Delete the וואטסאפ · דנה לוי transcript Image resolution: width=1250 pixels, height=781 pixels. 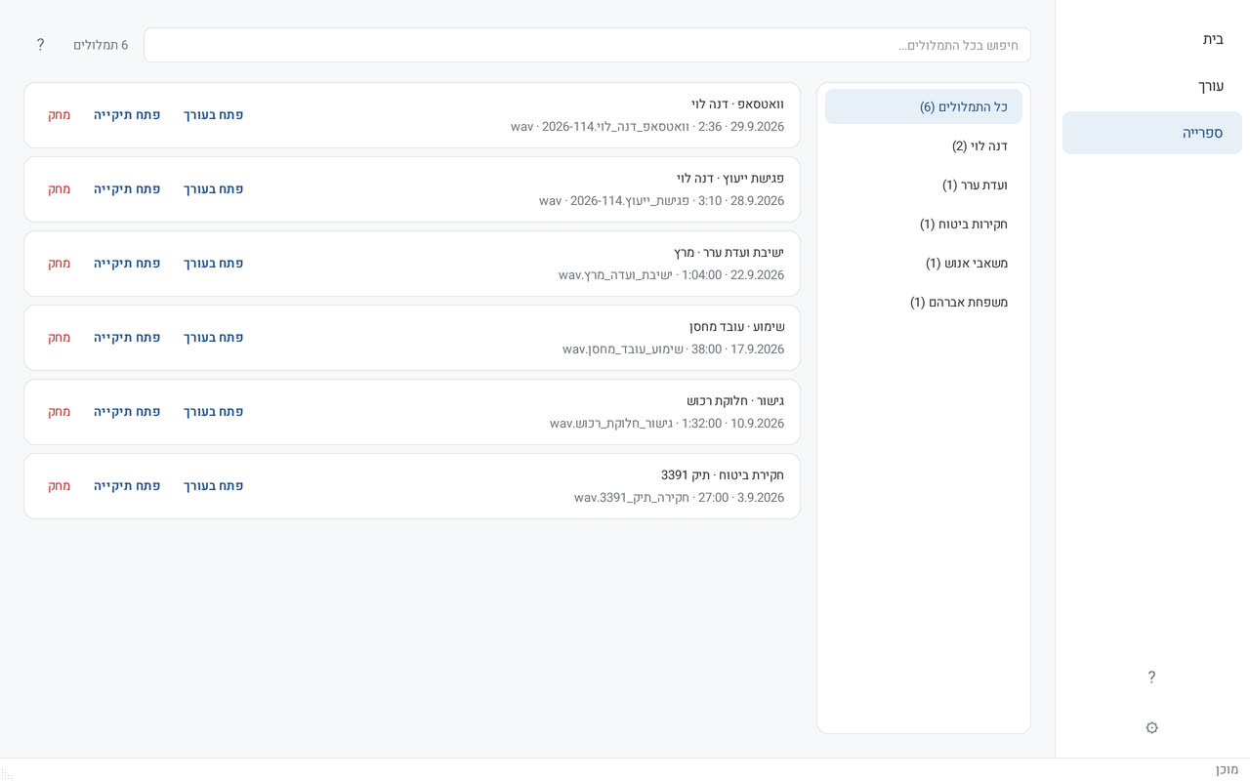click(x=60, y=115)
